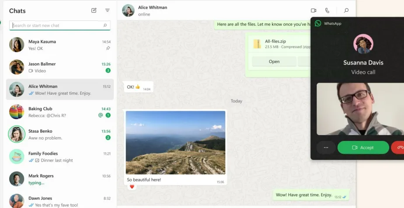Screen dimensions: 404x208
Task: View Stasa Benko's status avatar
Action: point(17,134)
